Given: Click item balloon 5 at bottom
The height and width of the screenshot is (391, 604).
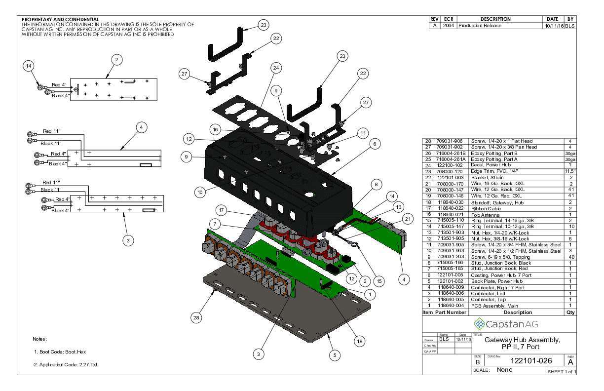Looking at the screenshot, I should (x=334, y=354).
